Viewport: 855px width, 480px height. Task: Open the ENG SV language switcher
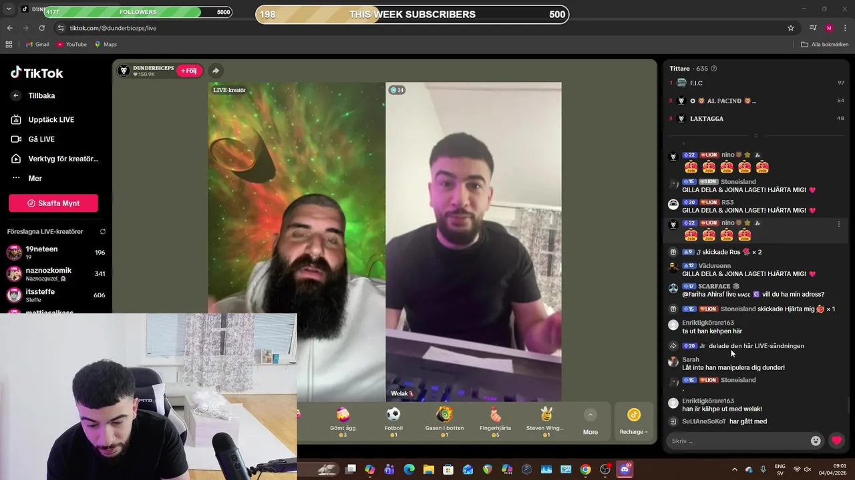(780, 469)
